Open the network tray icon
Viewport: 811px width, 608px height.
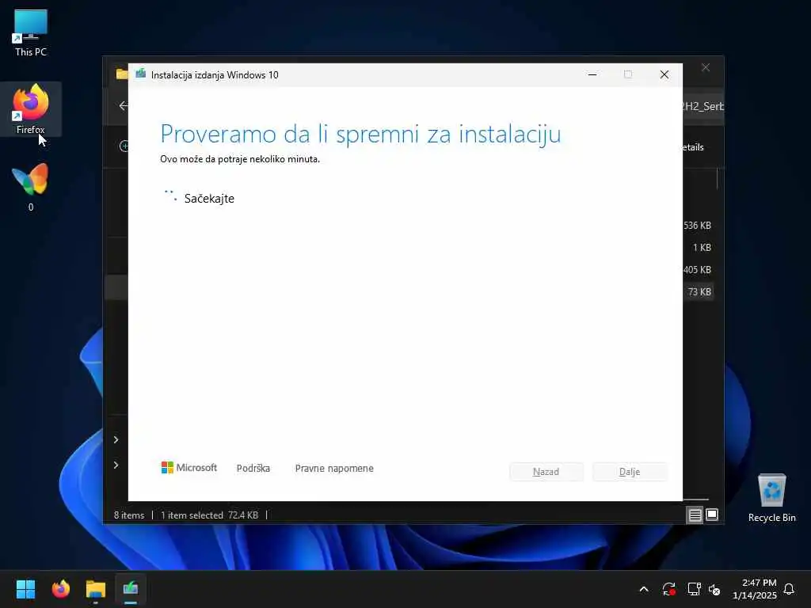[694, 589]
